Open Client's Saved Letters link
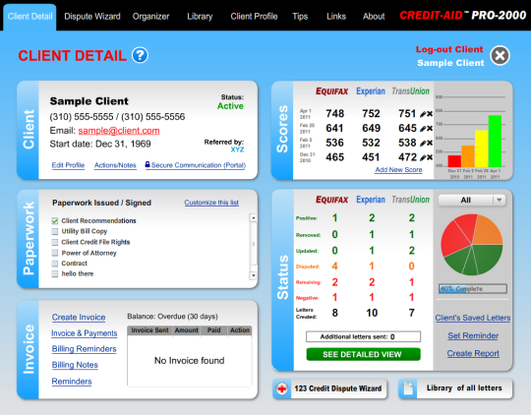 click(473, 318)
